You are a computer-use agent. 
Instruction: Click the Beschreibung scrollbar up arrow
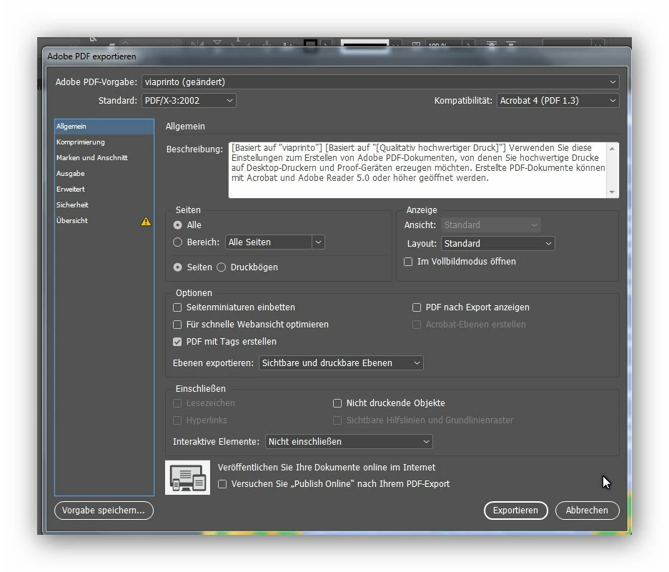613,149
